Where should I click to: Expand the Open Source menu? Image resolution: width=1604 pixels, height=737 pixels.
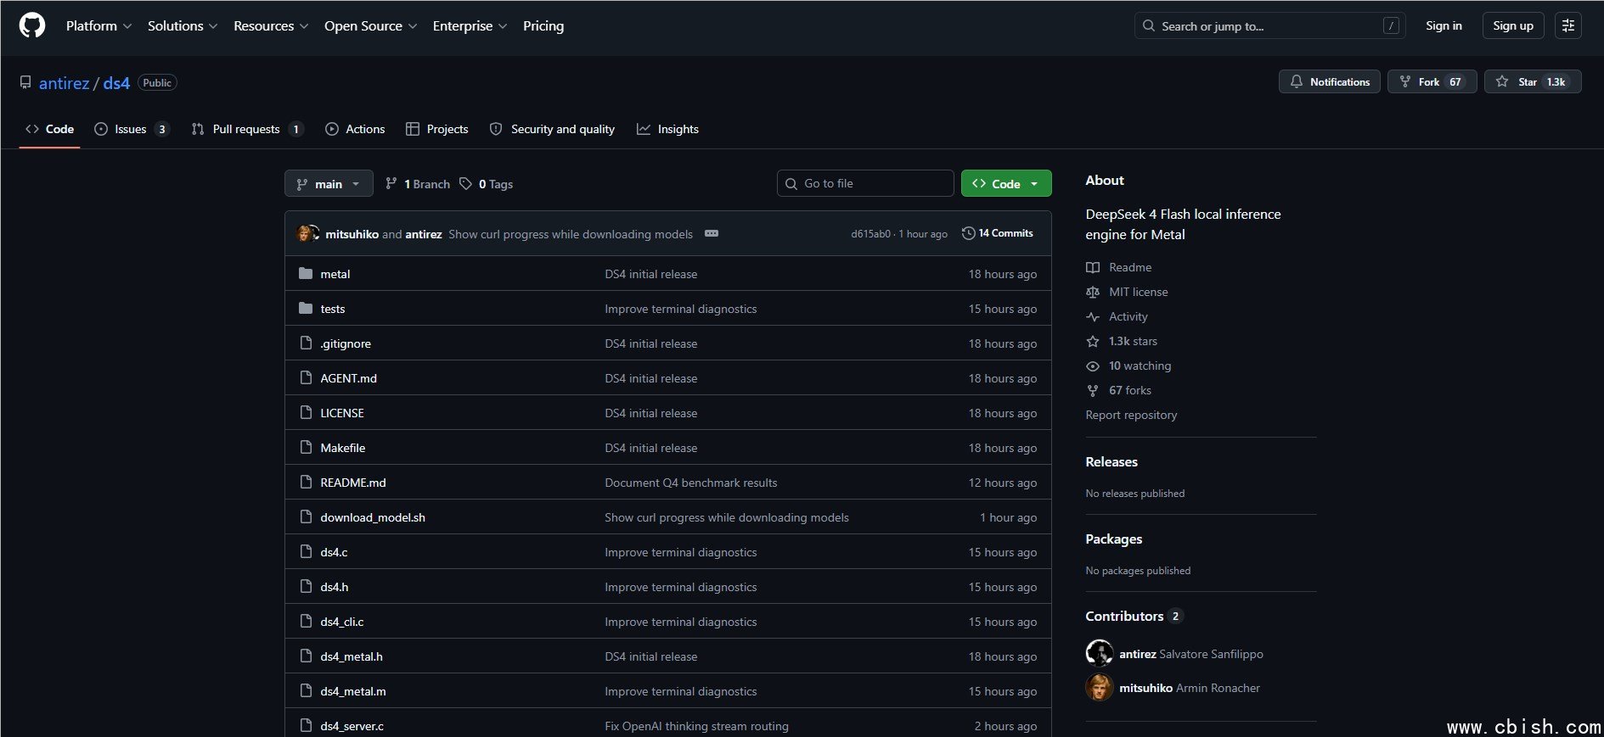371,25
